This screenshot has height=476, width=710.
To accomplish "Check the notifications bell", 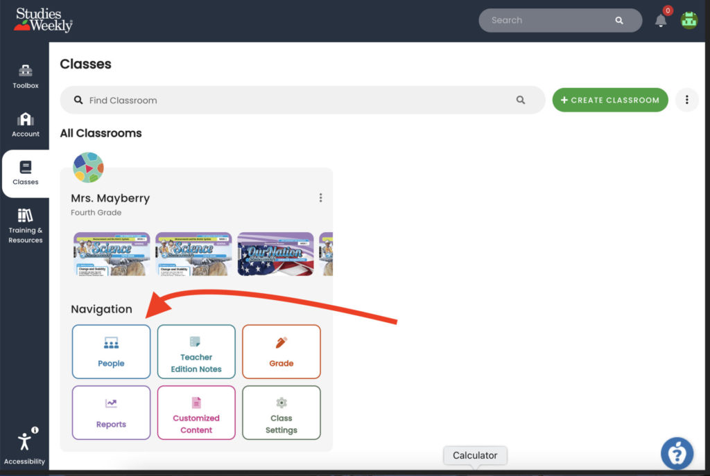I will click(x=660, y=20).
